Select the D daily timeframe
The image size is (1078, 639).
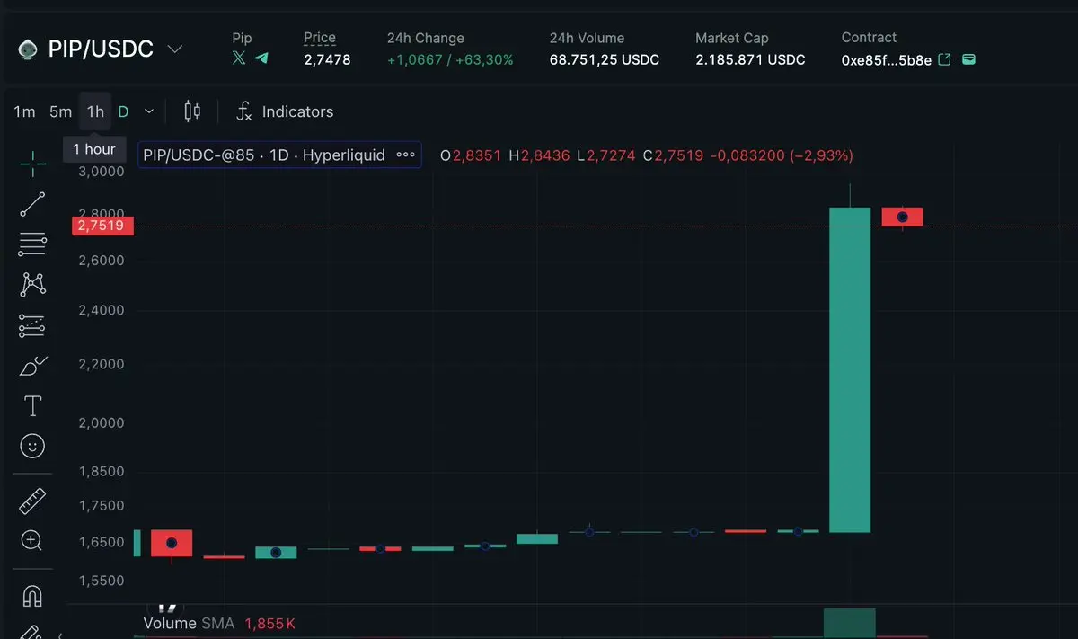point(124,111)
